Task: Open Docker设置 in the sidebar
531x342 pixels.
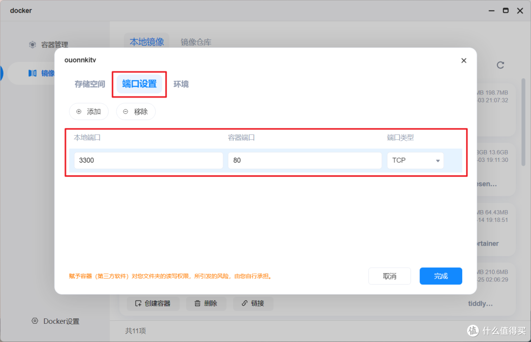Action: 56,321
